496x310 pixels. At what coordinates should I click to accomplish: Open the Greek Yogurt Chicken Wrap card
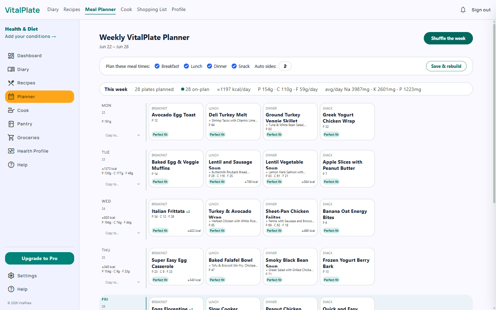pos(347,122)
